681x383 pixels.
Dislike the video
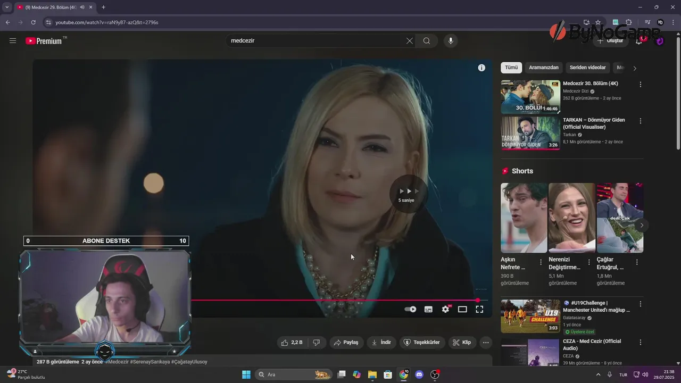point(317,343)
